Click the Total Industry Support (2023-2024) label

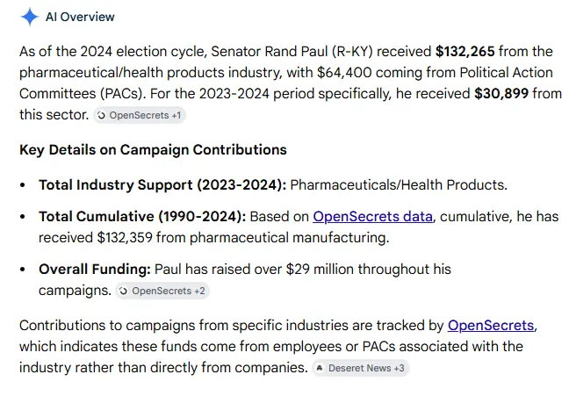point(162,184)
